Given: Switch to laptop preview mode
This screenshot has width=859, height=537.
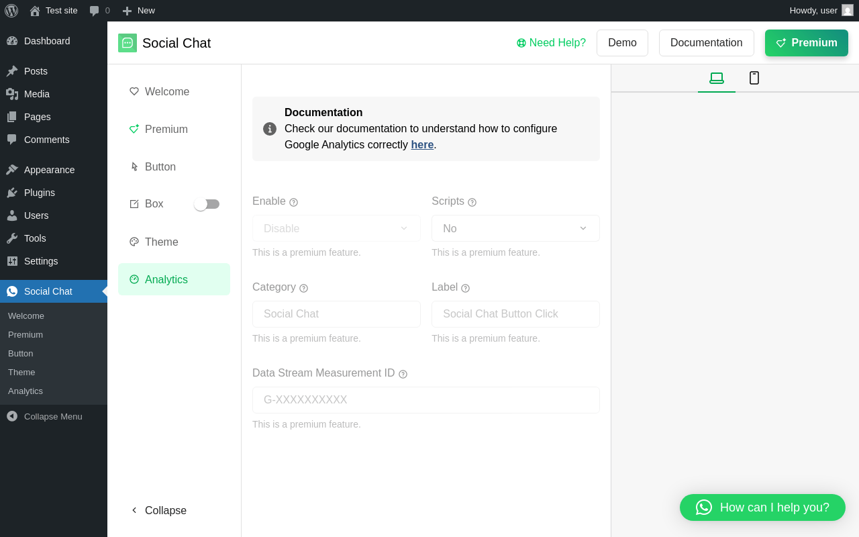Looking at the screenshot, I should (x=717, y=78).
